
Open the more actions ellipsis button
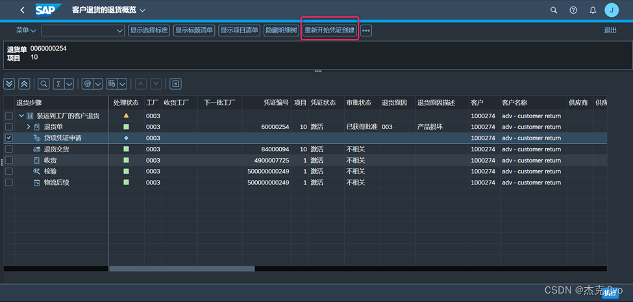click(366, 31)
